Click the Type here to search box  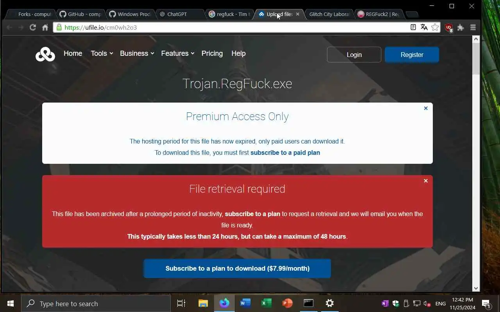point(96,303)
